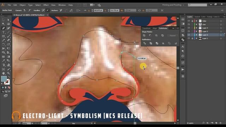Click the Y coordinate input field
The image size is (226, 127).
point(114,10)
